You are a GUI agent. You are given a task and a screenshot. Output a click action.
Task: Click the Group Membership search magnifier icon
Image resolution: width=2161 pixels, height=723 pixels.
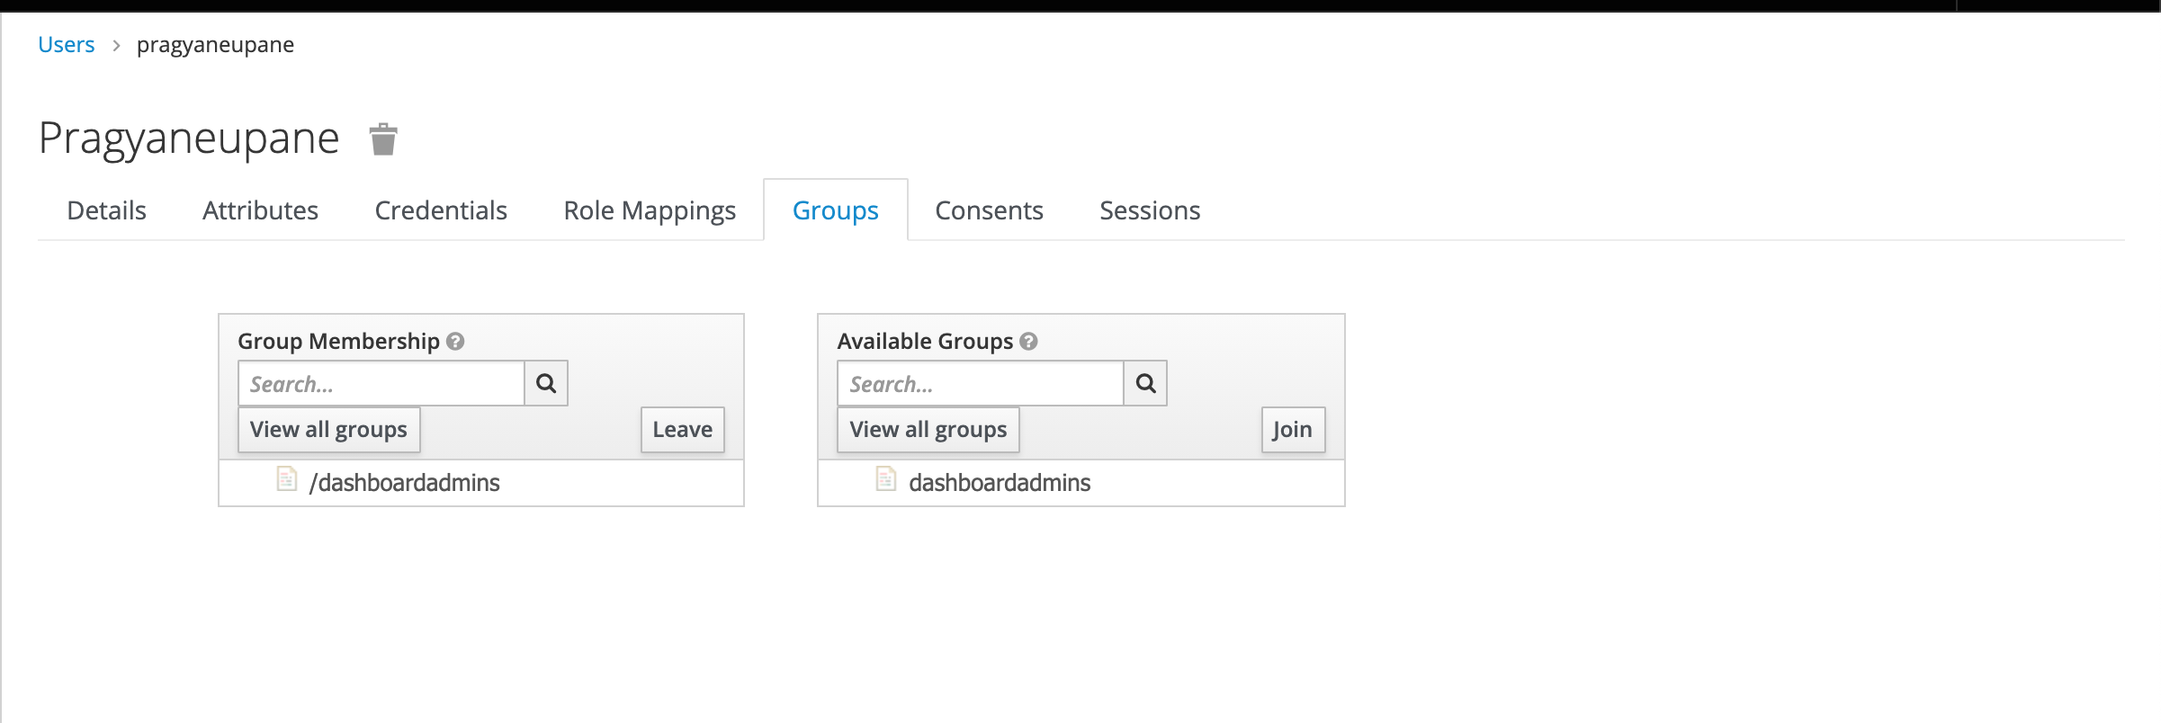(546, 382)
